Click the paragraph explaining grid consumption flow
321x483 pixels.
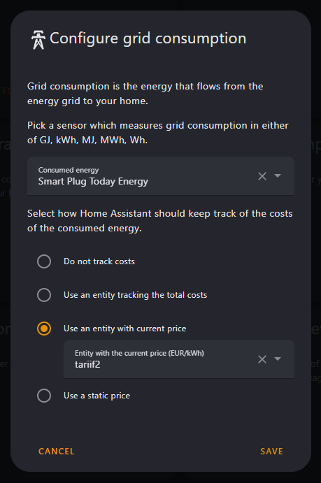[145, 94]
